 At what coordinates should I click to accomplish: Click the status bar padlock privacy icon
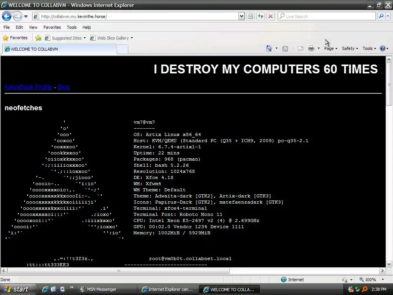point(345,280)
